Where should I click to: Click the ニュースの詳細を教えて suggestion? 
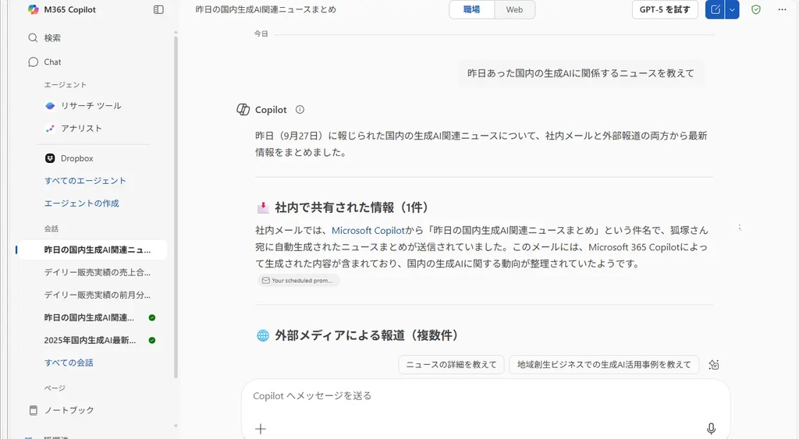point(451,364)
